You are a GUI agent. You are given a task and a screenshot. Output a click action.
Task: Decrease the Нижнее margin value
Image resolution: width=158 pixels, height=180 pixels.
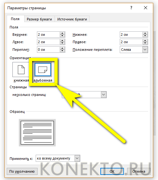[145, 36]
